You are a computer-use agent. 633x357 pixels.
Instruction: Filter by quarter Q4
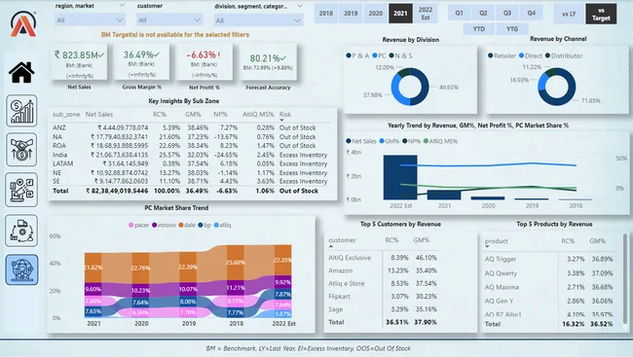pyautogui.click(x=532, y=13)
